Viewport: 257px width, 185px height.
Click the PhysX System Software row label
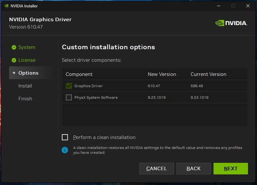tap(96, 98)
